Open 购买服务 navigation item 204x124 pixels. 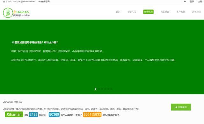click(x=165, y=12)
